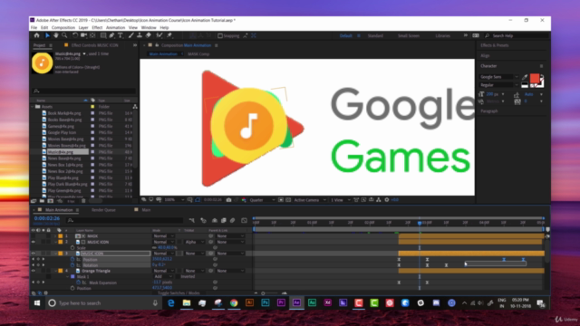Open the 1 View layout dropdown
580x326 pixels.
point(340,200)
